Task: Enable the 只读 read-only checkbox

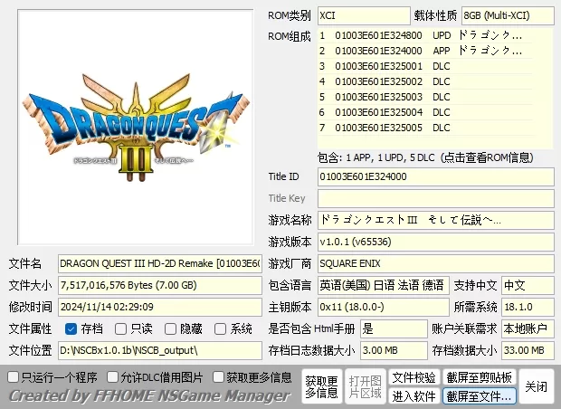Action: (x=121, y=328)
